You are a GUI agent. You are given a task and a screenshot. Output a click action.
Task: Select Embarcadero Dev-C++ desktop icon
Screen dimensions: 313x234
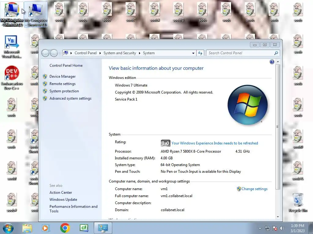[x=12, y=78]
